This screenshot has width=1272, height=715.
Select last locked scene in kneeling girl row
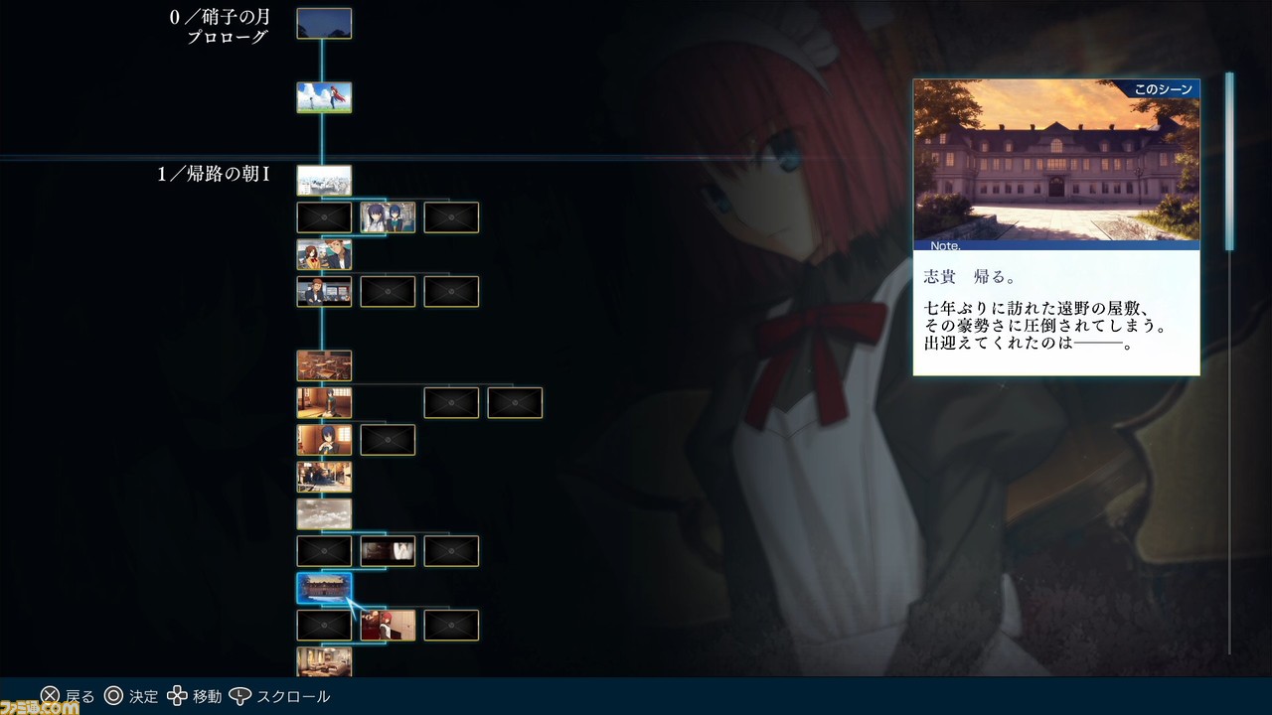515,403
